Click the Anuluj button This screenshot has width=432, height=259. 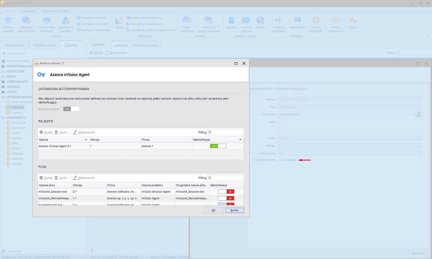234,210
